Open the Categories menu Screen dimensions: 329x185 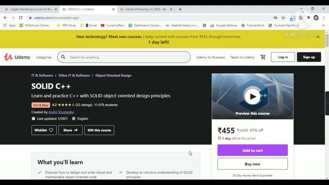44,57
